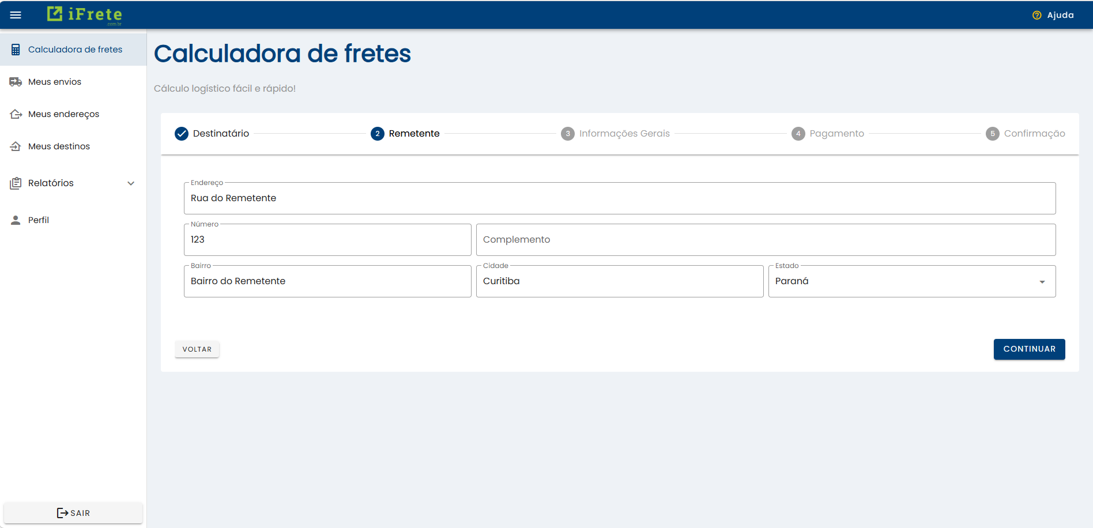1093x528 pixels.
Task: Collapse the sidebar with the hamburger menu
Action: coord(15,14)
